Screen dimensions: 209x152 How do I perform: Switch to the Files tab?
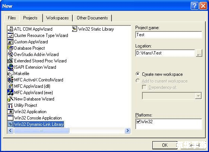[x=12, y=18]
